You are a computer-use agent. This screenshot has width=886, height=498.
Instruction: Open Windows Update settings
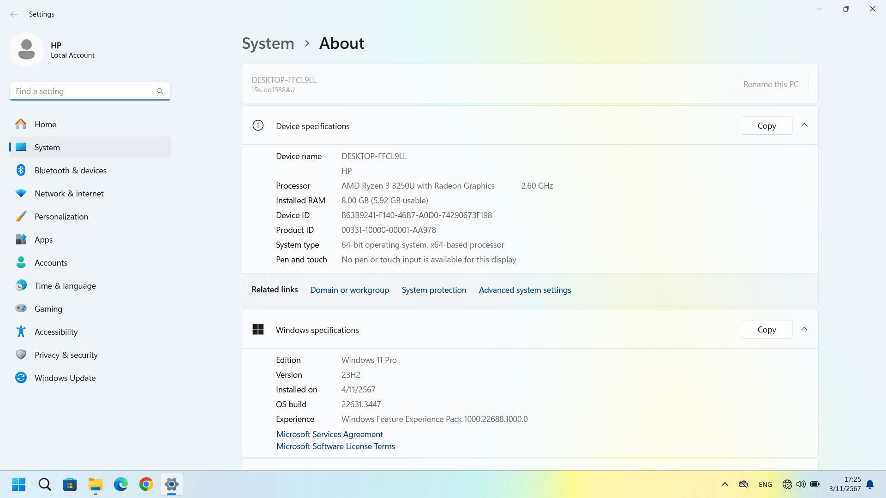click(x=90, y=378)
